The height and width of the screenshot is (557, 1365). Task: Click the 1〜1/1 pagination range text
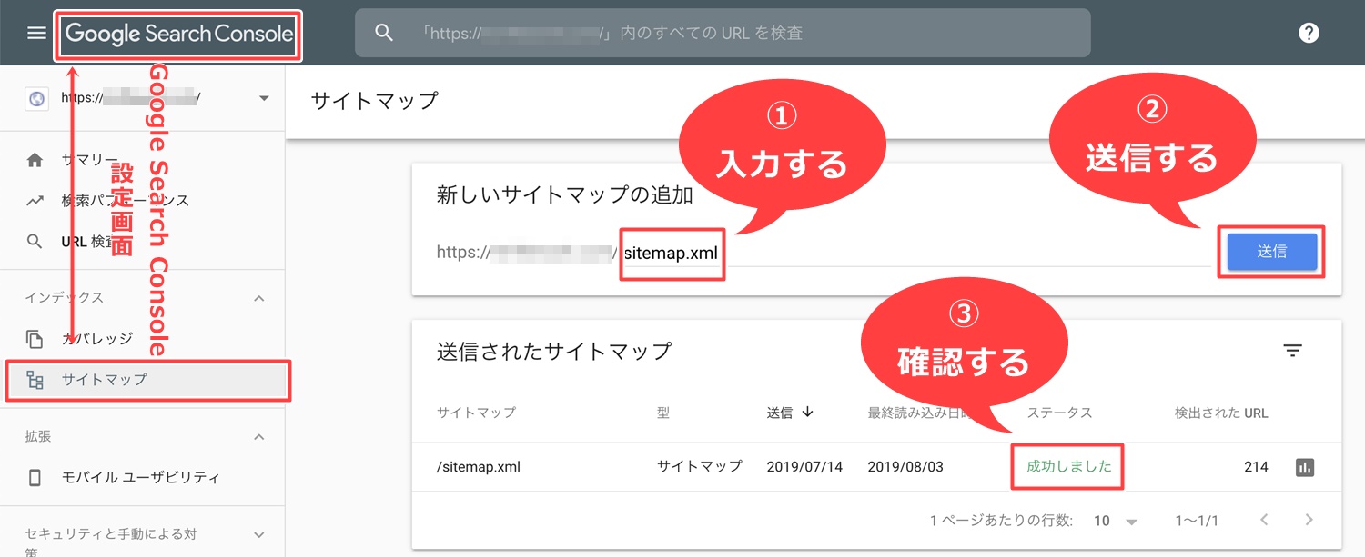click(x=1196, y=521)
